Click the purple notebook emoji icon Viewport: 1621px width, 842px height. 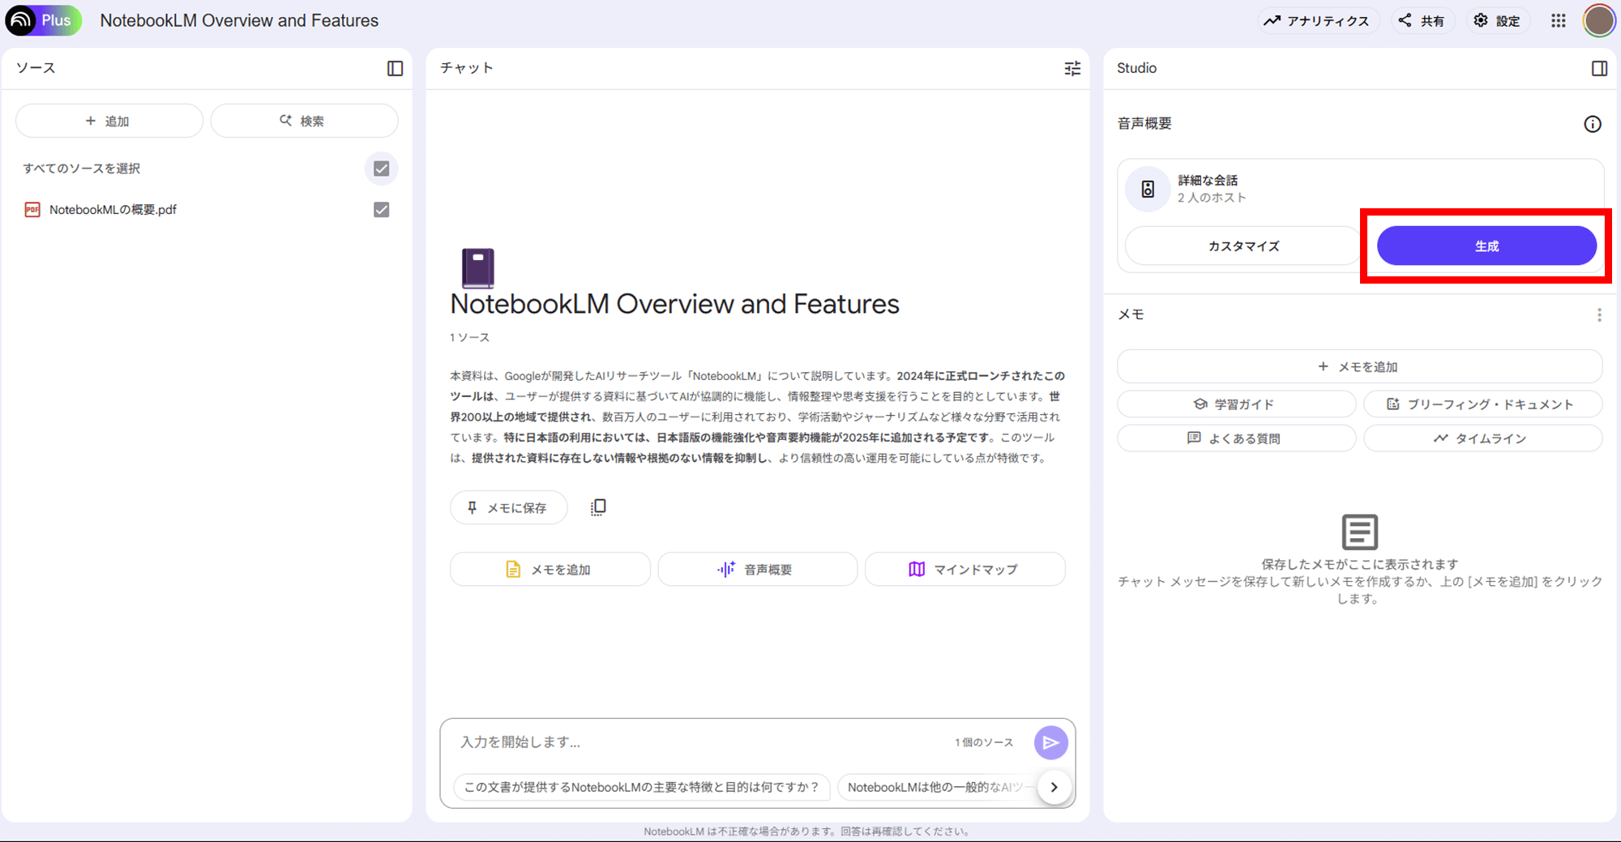[x=477, y=268]
